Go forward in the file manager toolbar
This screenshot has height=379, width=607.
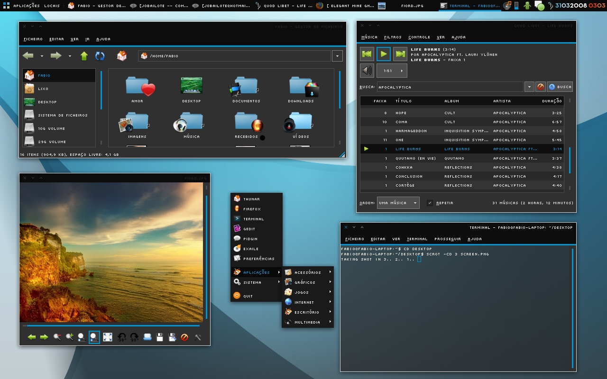[x=56, y=56]
